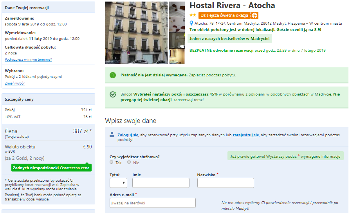Click 'Podróżujesz w innym terminie?' link
This screenshot has width=350, height=213.
pos(28,60)
